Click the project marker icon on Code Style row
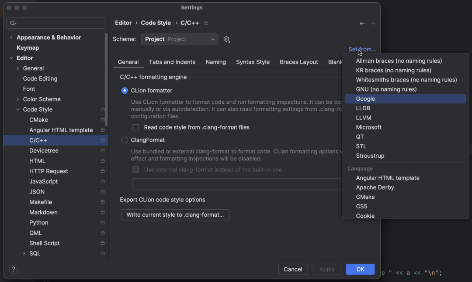The image size is (472, 282). tap(102, 109)
